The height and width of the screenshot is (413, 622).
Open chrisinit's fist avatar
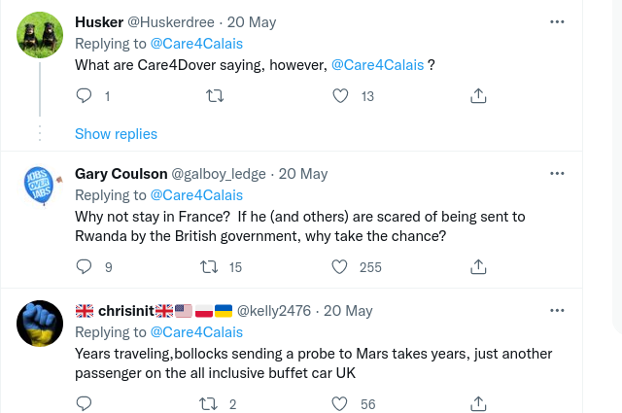[41, 324]
